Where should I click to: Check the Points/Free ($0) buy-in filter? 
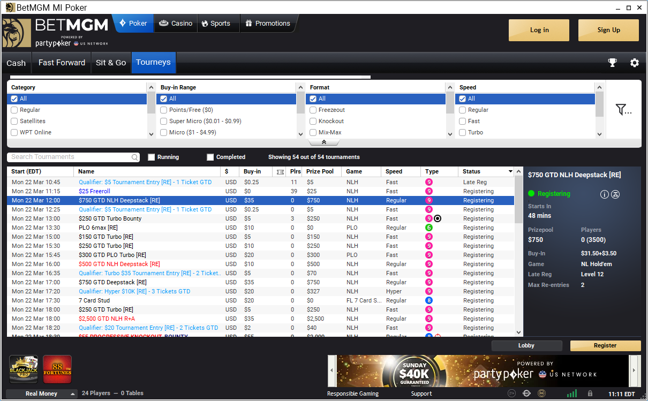tap(164, 110)
